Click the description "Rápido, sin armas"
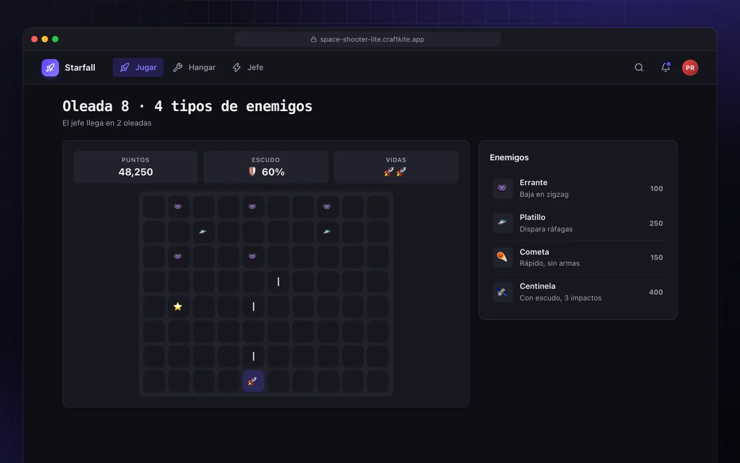 click(x=550, y=263)
